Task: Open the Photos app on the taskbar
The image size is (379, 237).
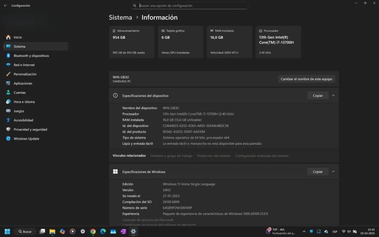Action: coord(113,231)
